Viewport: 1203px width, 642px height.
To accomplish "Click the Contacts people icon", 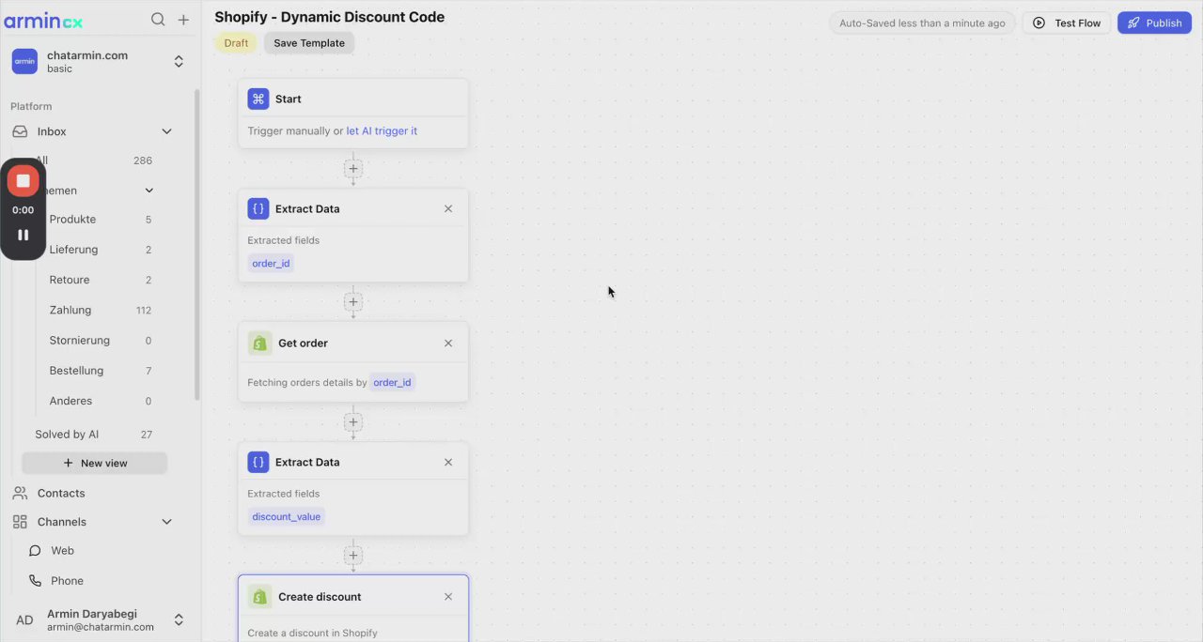I will 20,493.
